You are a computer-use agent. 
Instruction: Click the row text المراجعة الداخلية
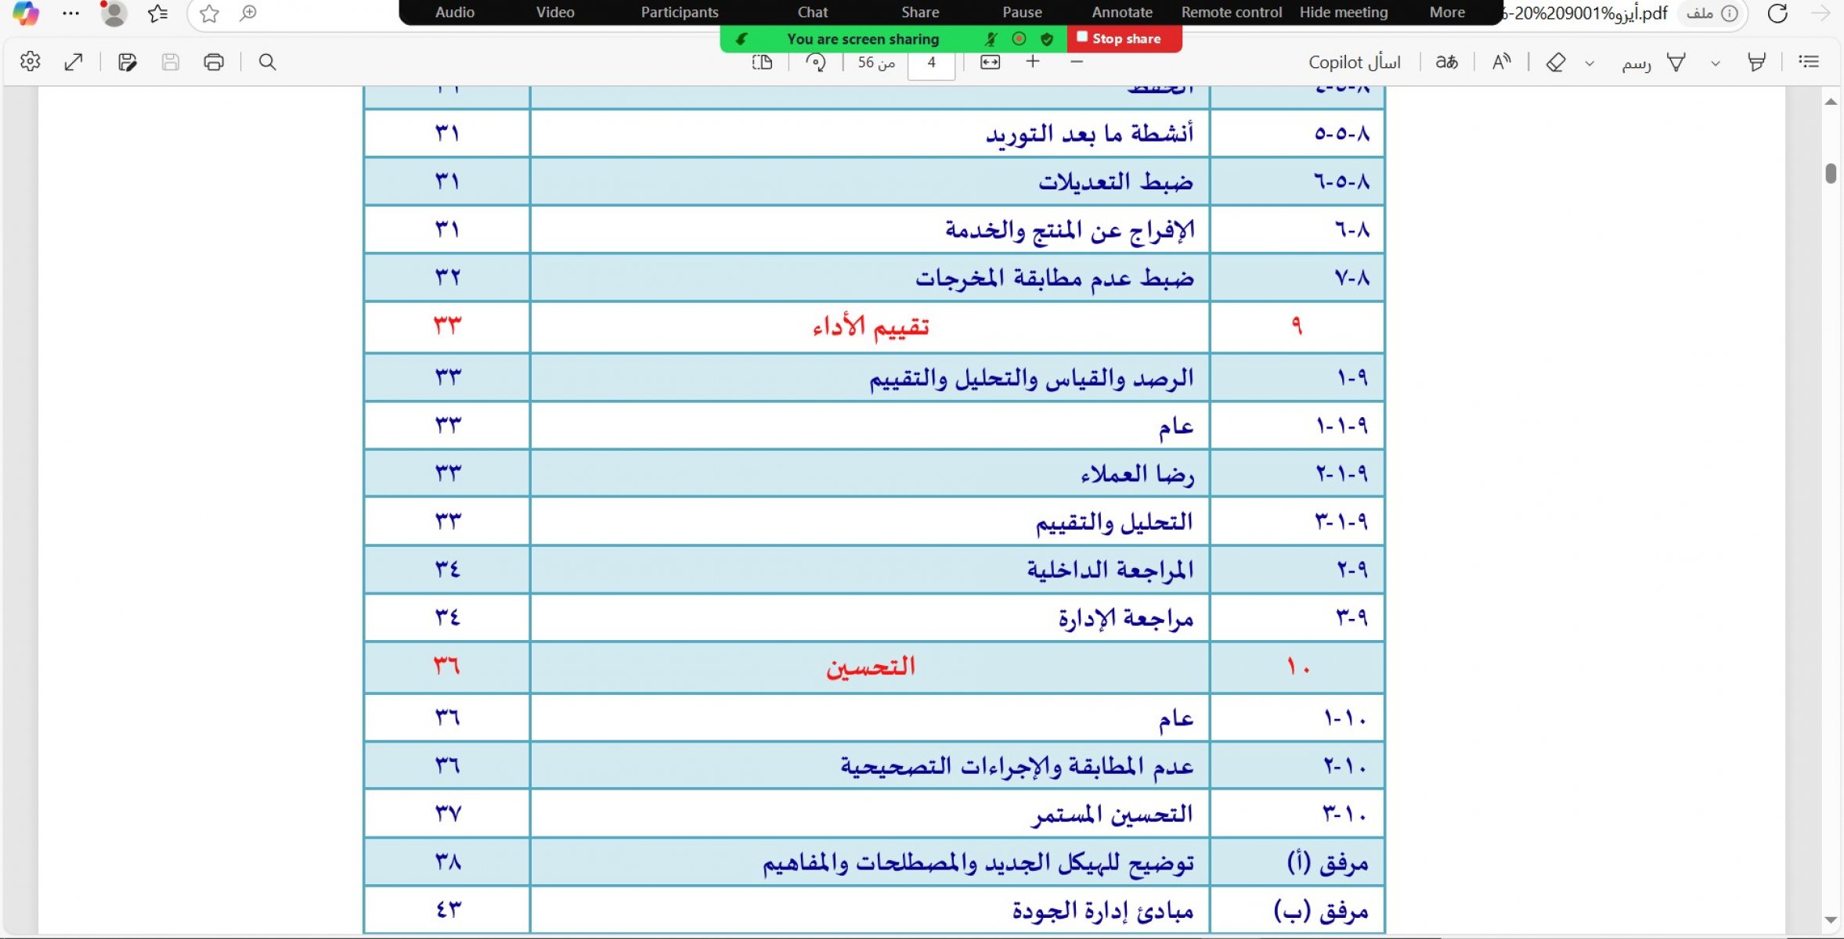1110,570
